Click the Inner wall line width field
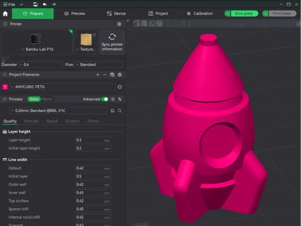302x226 pixels. 93,193
